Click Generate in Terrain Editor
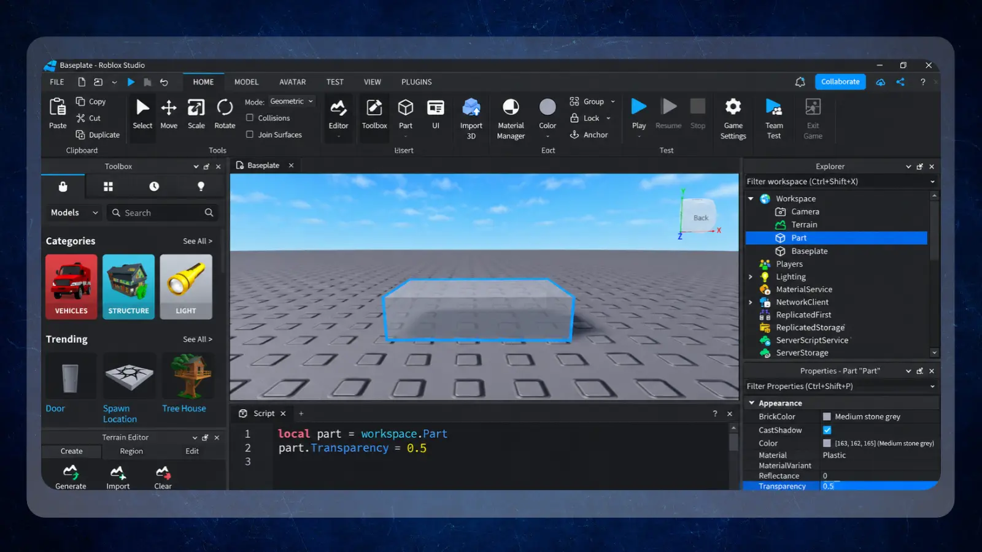Screen dimensions: 982x552 pos(71,477)
